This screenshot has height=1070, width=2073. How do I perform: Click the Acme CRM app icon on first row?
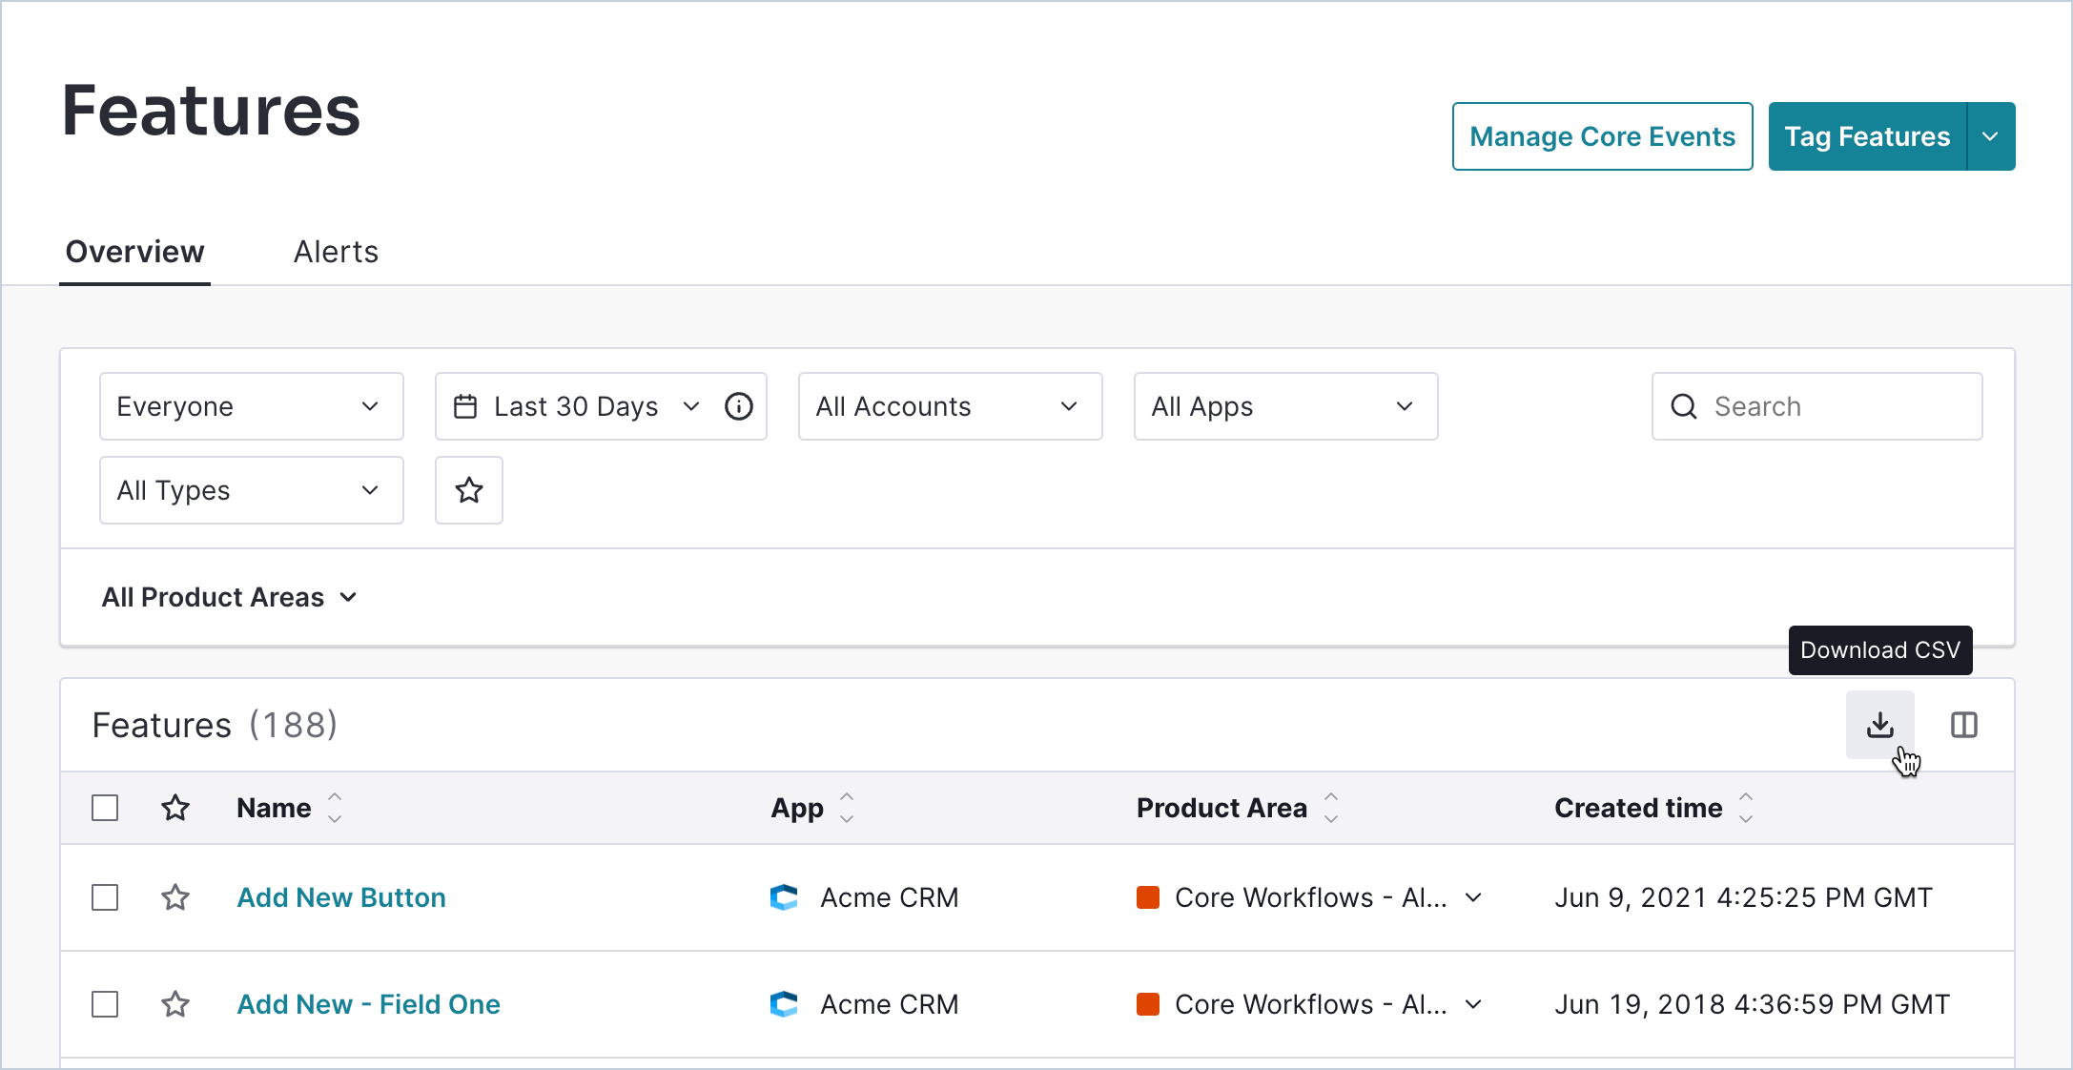[x=784, y=897]
